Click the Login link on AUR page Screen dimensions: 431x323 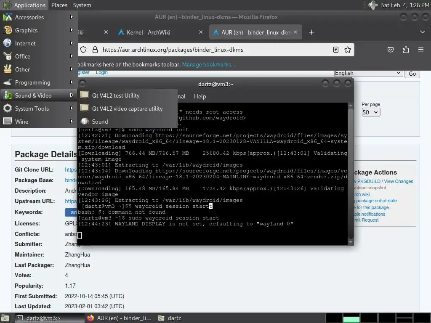coord(102,72)
